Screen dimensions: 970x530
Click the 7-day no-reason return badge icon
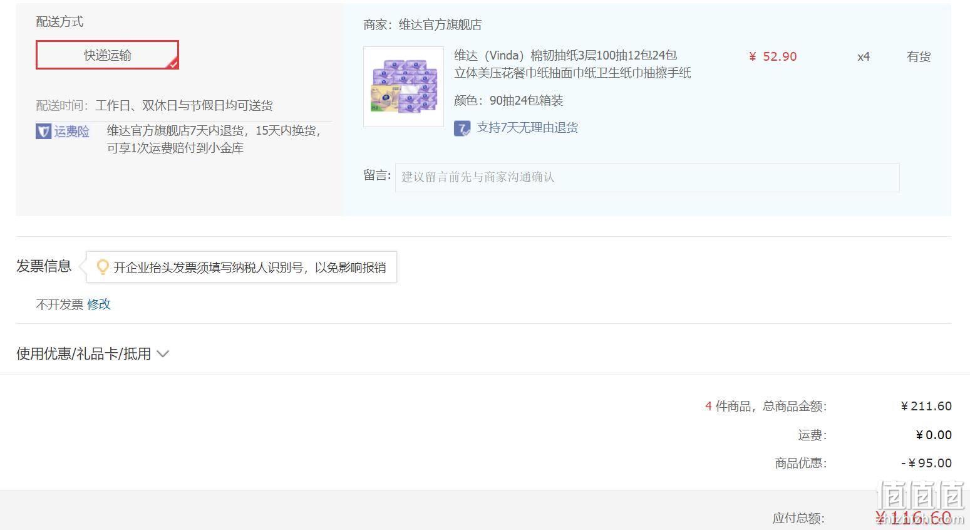pos(462,128)
